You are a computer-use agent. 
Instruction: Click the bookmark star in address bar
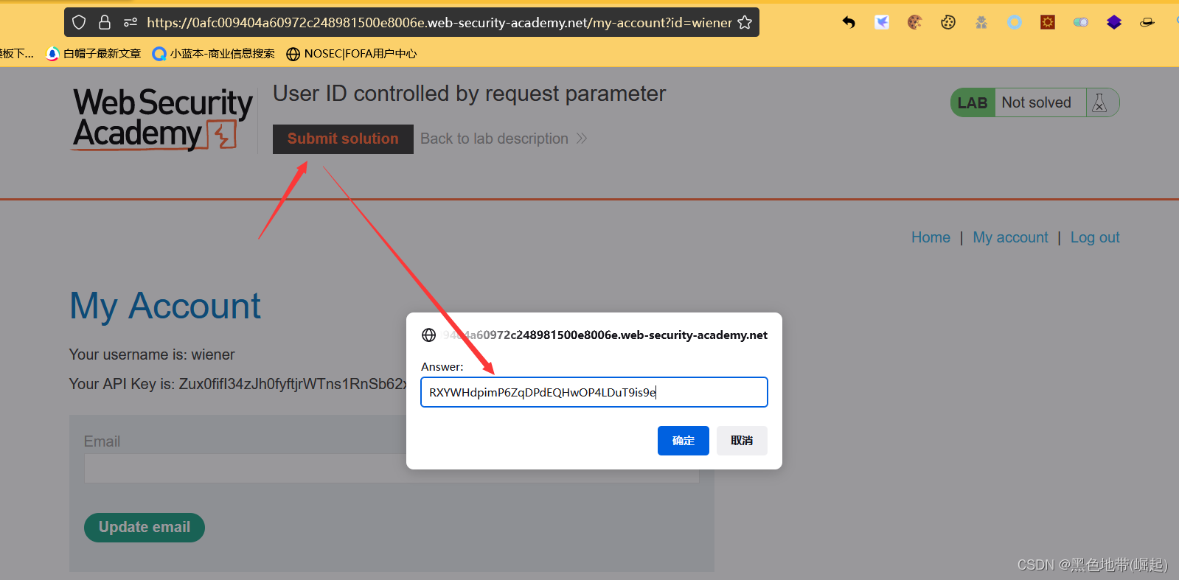point(745,22)
